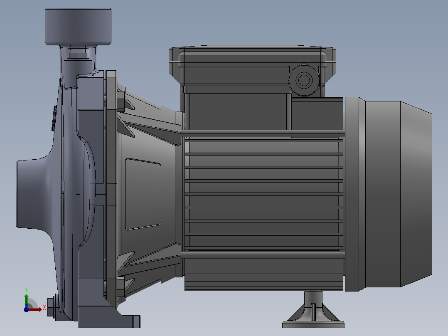Select the rectangular window in the lantern bracket
The image size is (448, 336).
(143, 194)
